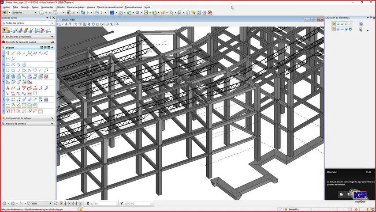This screenshot has width=376, height=212.
Task: Click the Y coordinate input field
Action: [138, 204]
